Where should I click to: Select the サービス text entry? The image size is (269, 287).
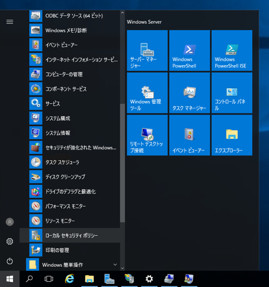pos(53,103)
